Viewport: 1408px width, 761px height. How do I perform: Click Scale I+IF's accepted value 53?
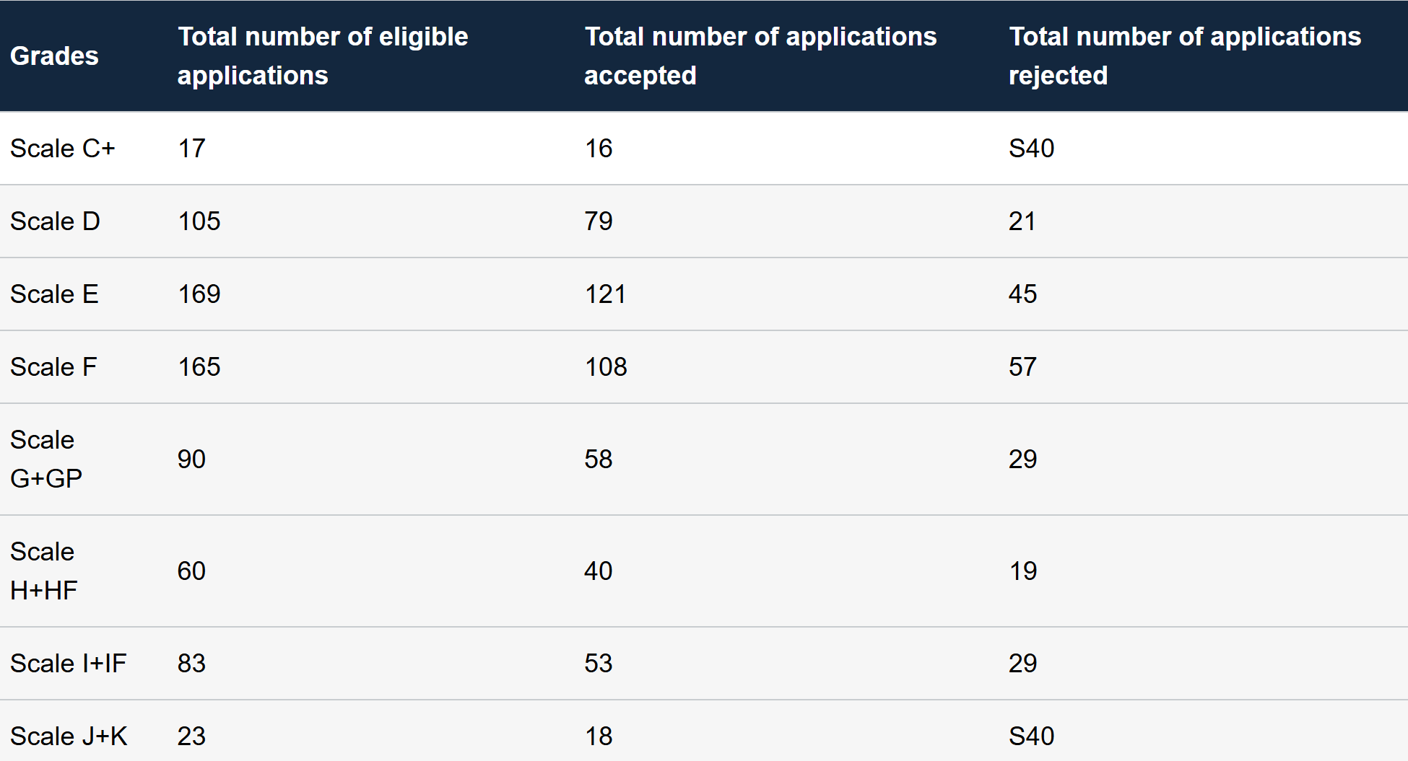click(x=598, y=664)
